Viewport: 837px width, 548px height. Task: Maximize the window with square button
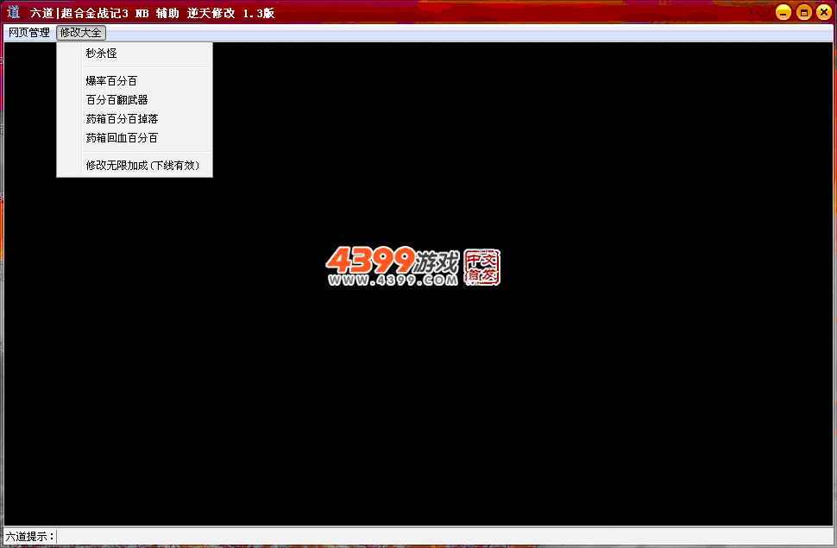click(x=803, y=12)
